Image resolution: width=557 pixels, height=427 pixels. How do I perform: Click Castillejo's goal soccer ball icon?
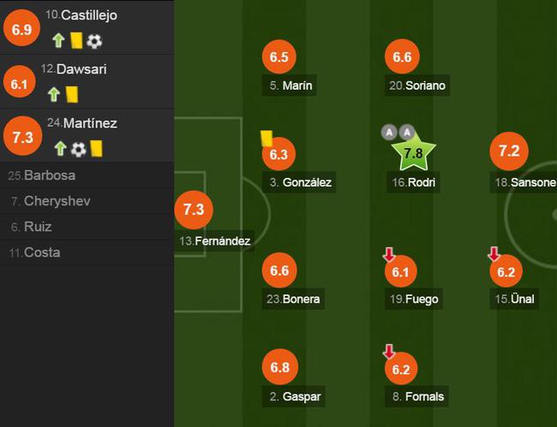tap(94, 41)
